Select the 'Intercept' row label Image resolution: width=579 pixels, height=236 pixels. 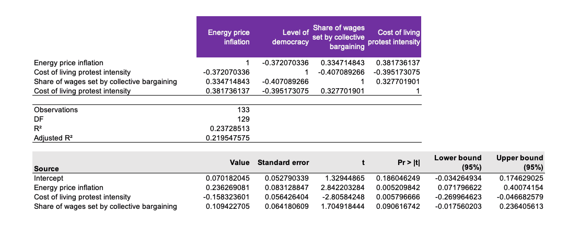(x=49, y=178)
